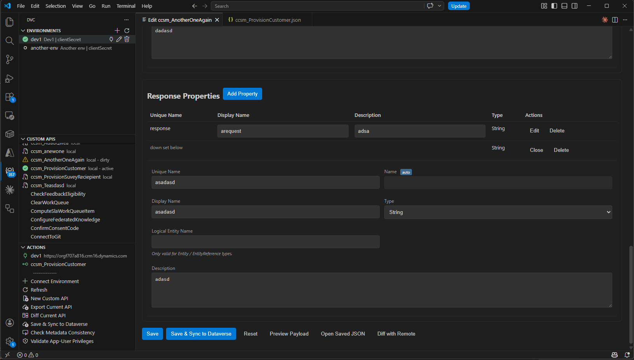Open editor more actions ellipsis

[x=625, y=20]
